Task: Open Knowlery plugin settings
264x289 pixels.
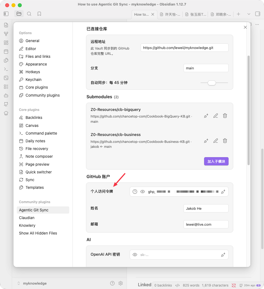Action: coord(43,226)
